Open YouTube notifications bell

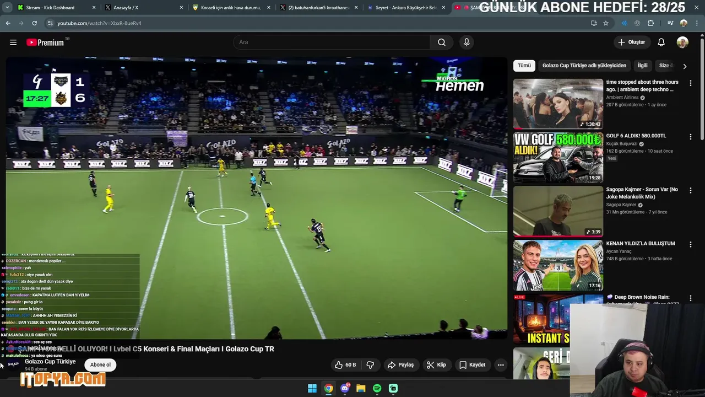[661, 42]
